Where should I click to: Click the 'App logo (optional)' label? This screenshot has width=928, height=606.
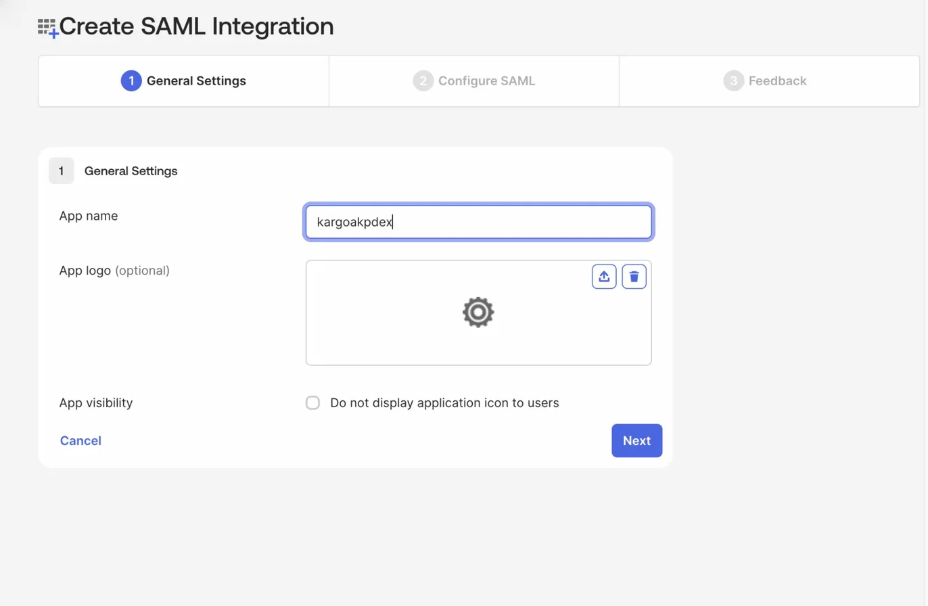[114, 271]
